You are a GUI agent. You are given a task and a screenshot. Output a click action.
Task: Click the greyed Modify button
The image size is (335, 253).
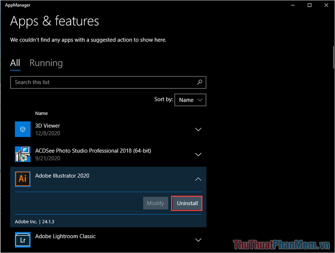156,203
